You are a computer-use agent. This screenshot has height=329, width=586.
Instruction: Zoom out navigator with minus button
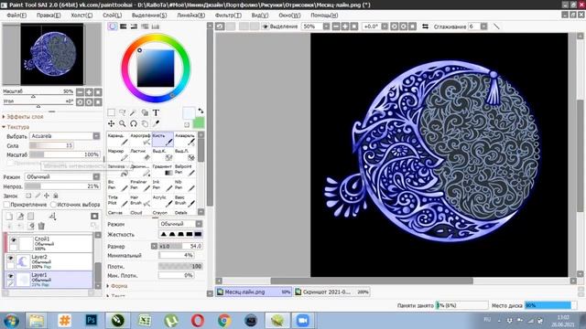tap(80, 91)
